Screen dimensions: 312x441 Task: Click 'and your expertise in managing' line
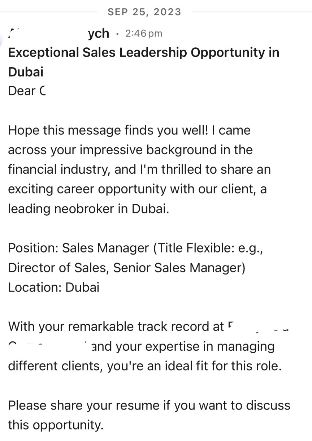pyautogui.click(x=183, y=346)
